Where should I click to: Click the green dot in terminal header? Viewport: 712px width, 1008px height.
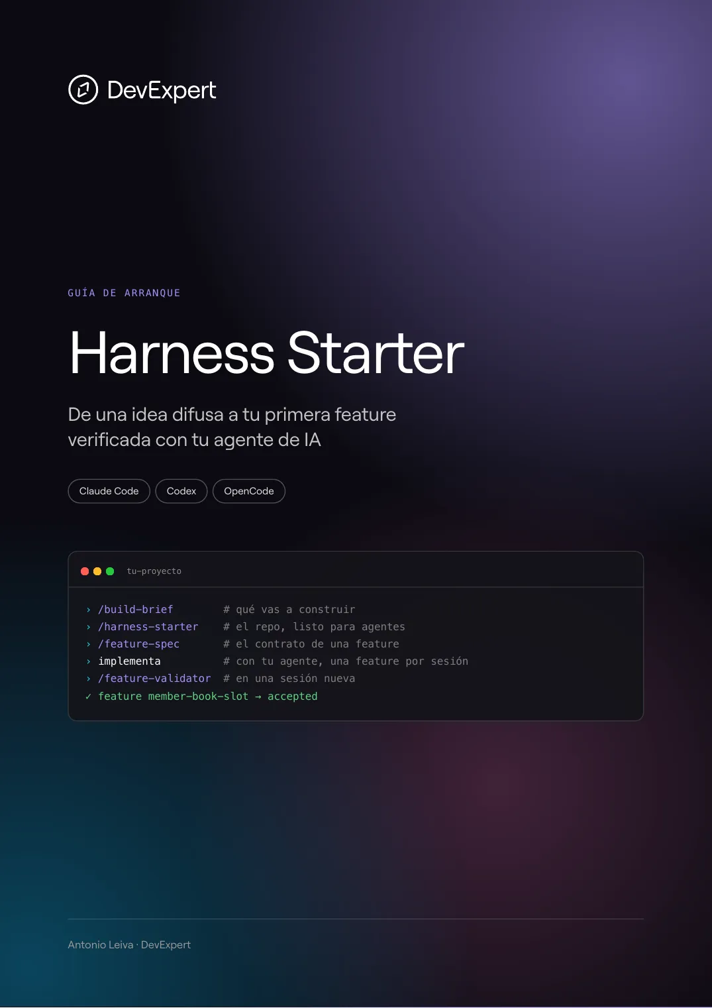[110, 571]
